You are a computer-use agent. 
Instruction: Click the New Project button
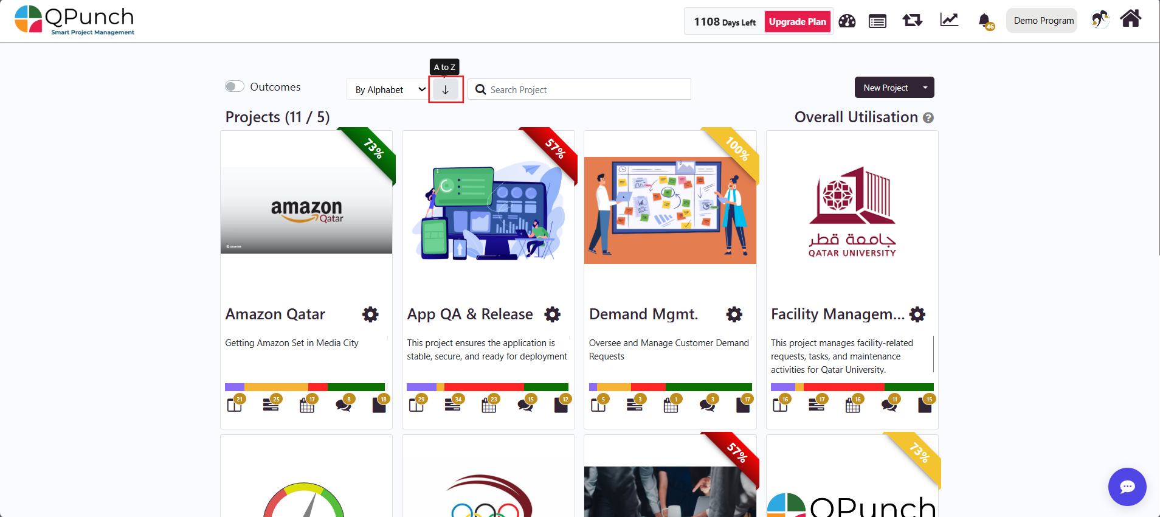pos(886,88)
